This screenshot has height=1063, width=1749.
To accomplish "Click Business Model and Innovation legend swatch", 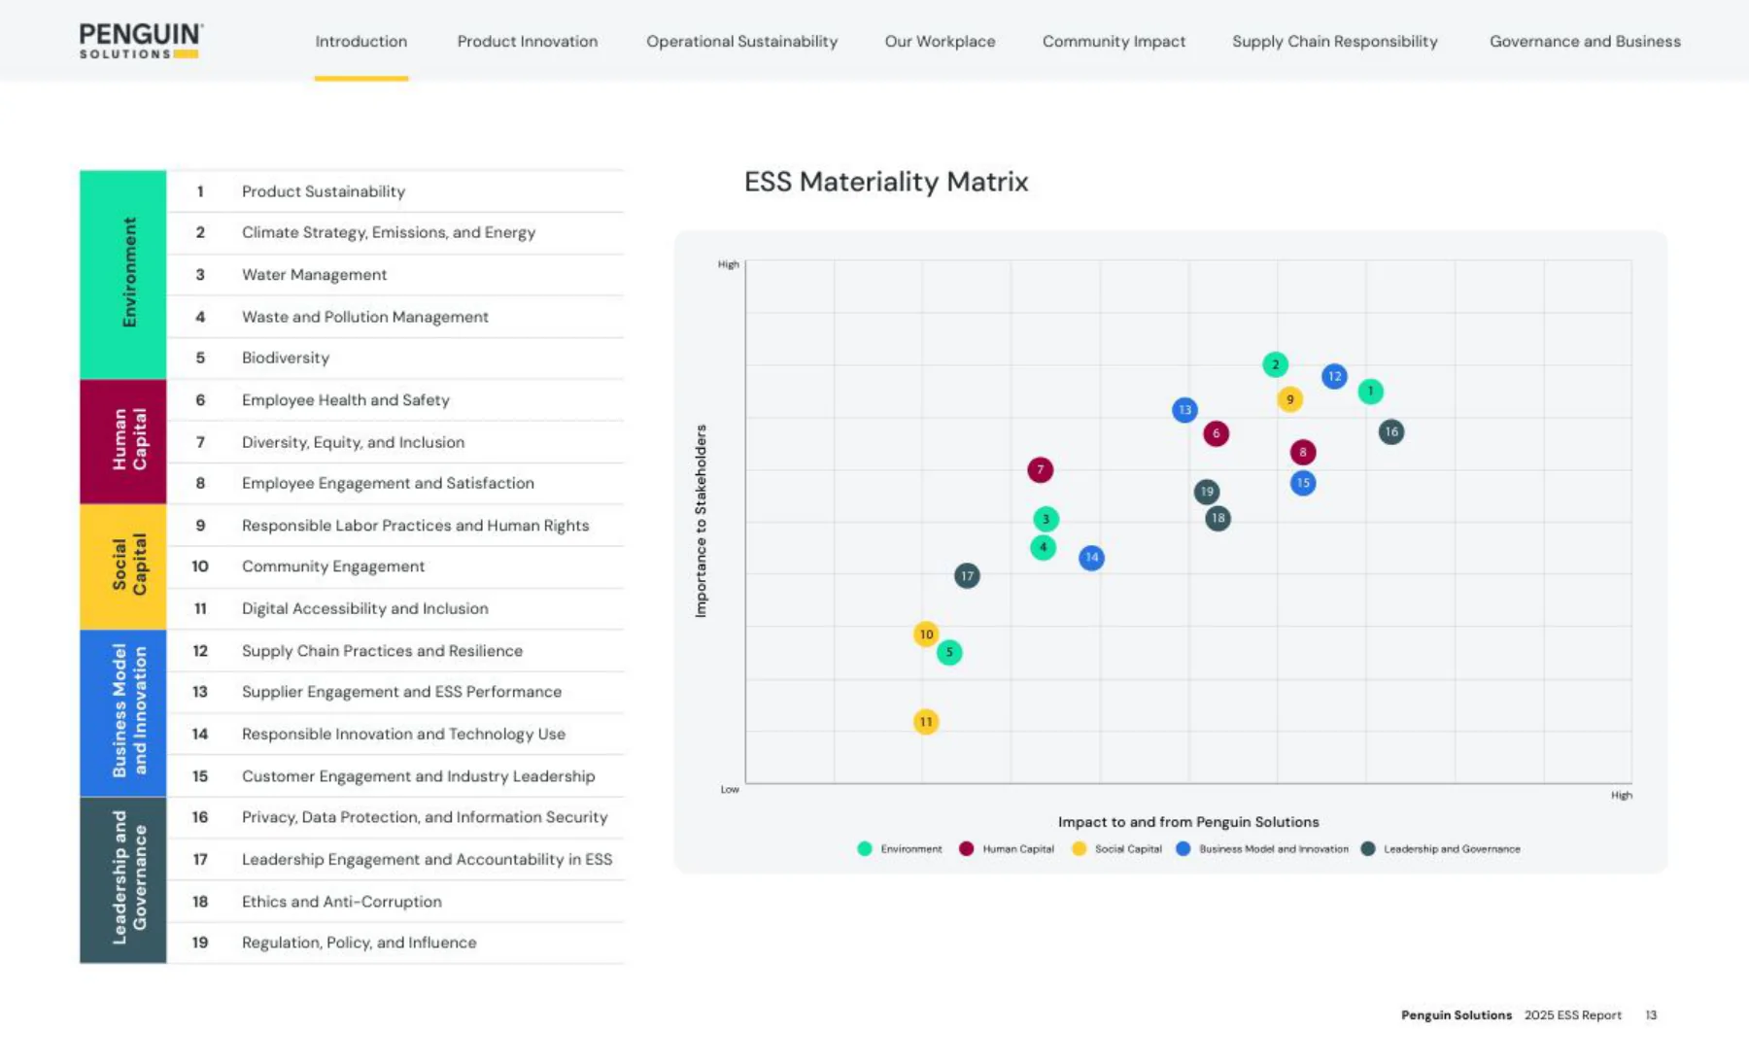I will (x=1183, y=849).
